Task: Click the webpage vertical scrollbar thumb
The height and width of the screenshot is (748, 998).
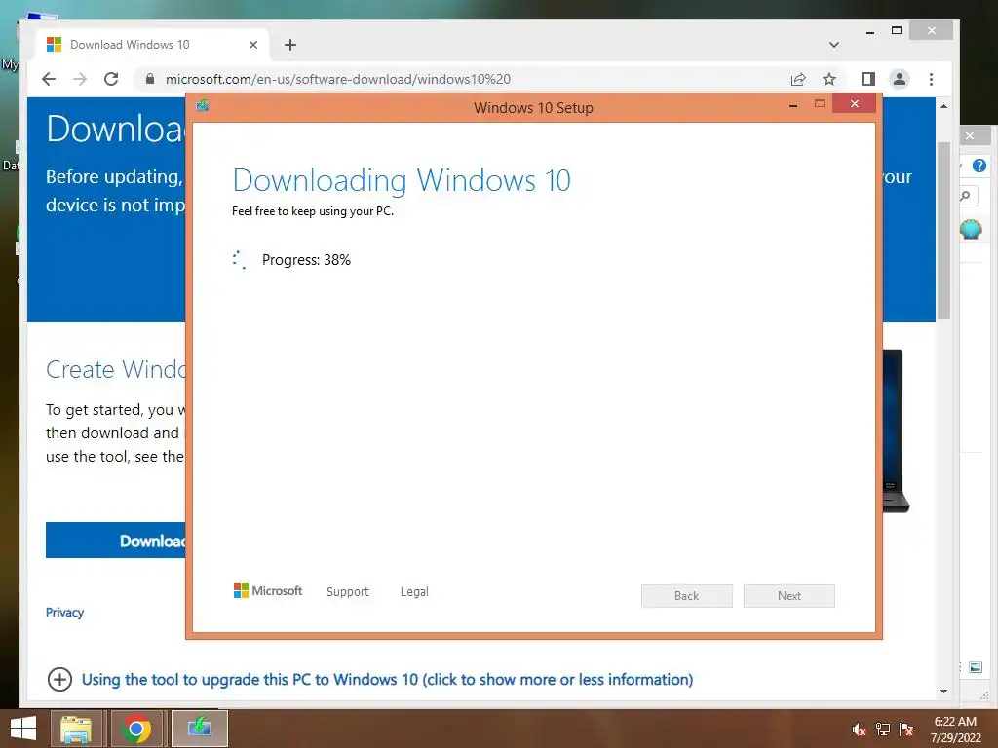Action: [943, 230]
